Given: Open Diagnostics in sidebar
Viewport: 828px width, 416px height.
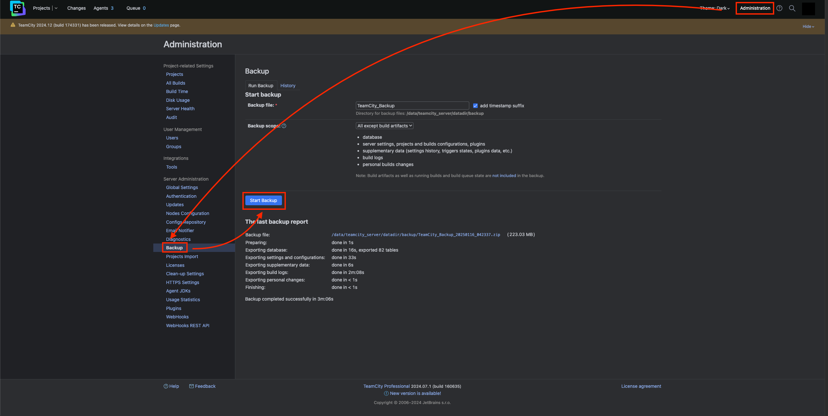Looking at the screenshot, I should (178, 239).
